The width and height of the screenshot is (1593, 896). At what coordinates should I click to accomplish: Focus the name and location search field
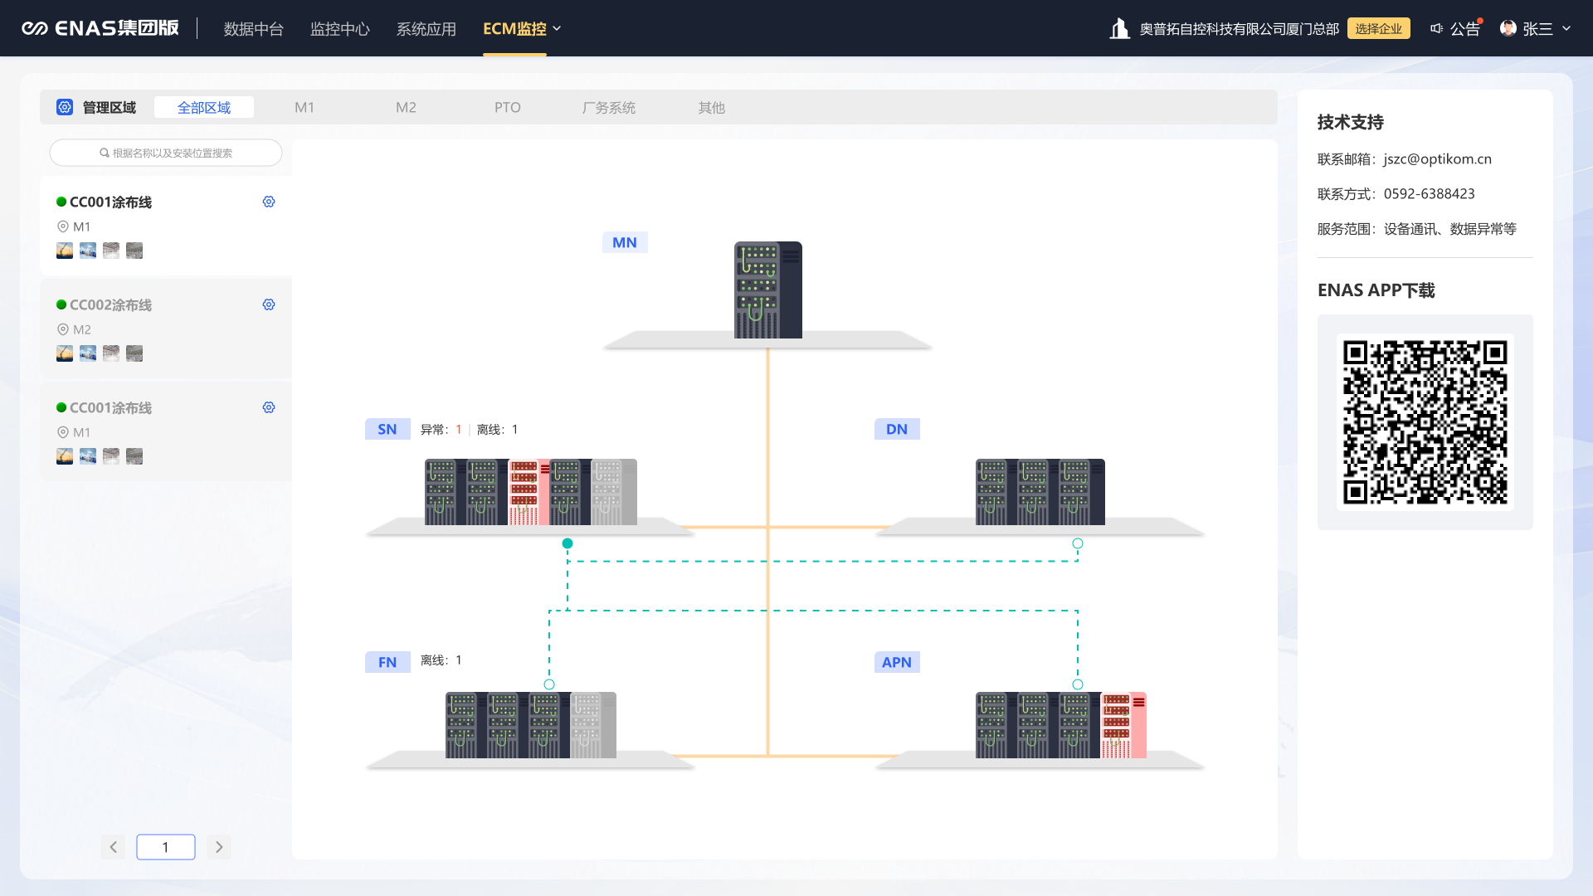pos(166,153)
